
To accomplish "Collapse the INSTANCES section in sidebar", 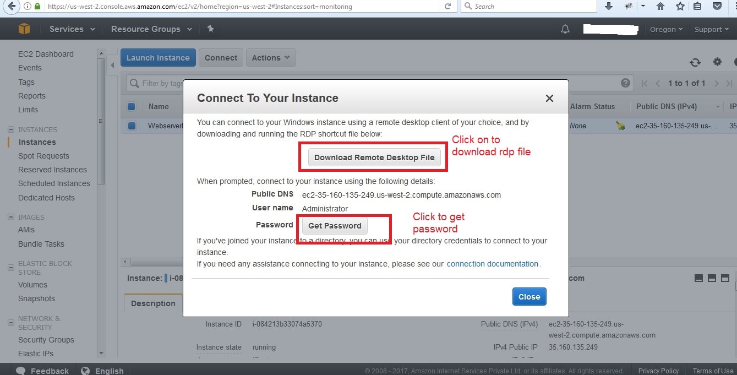I will [x=10, y=129].
